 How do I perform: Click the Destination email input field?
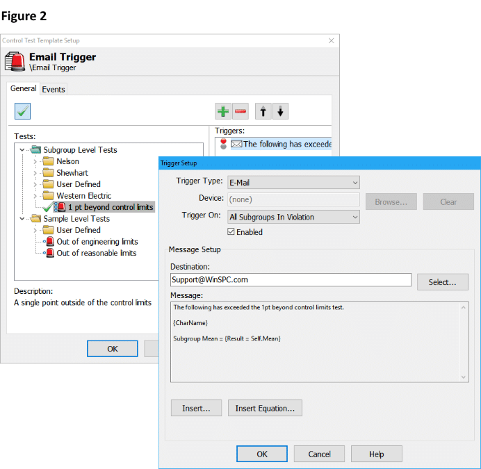291,280
